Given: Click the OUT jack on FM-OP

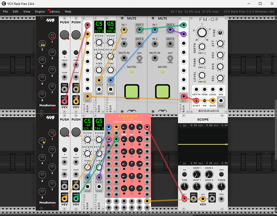Looking at the screenshot, I should click(x=222, y=100).
